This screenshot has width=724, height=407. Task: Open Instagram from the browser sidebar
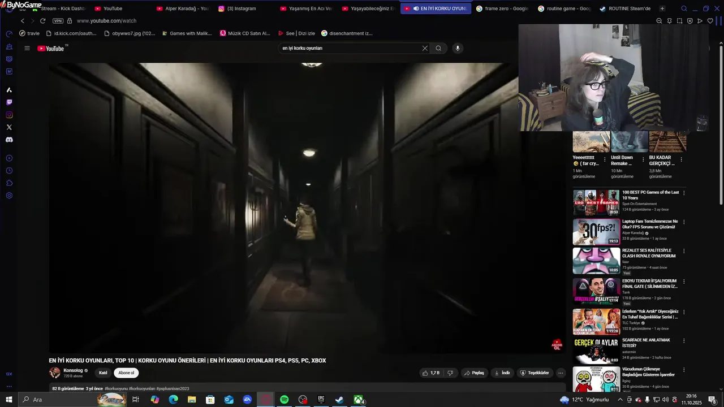(x=9, y=115)
